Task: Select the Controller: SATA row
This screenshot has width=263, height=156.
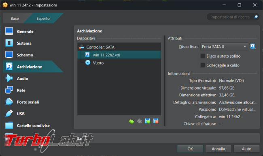Action: 119,47
